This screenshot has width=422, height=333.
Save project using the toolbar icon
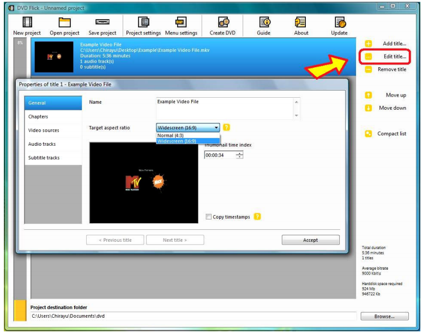coord(103,21)
